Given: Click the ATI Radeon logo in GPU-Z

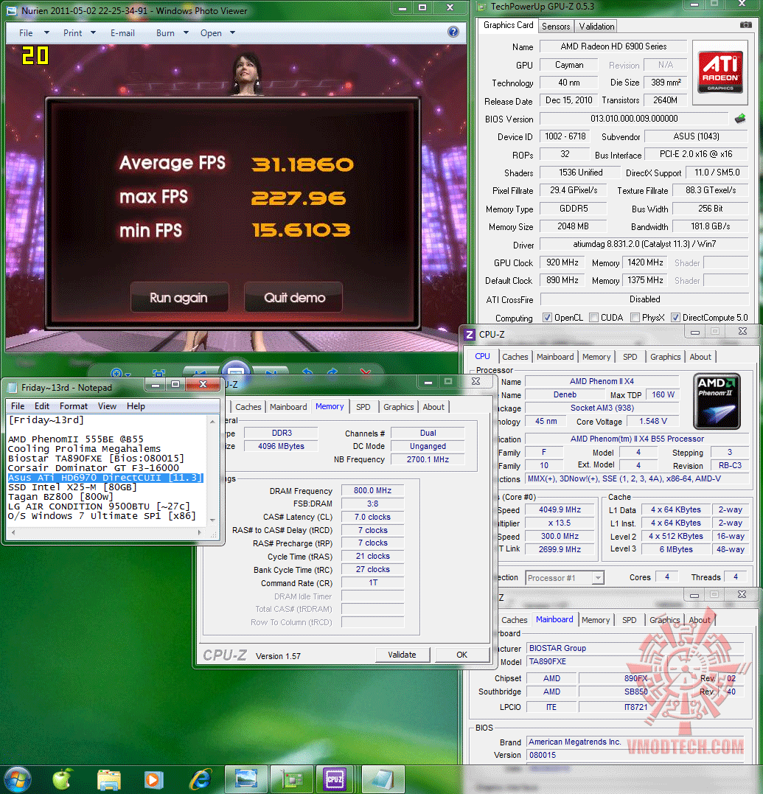Looking at the screenshot, I should point(720,72).
